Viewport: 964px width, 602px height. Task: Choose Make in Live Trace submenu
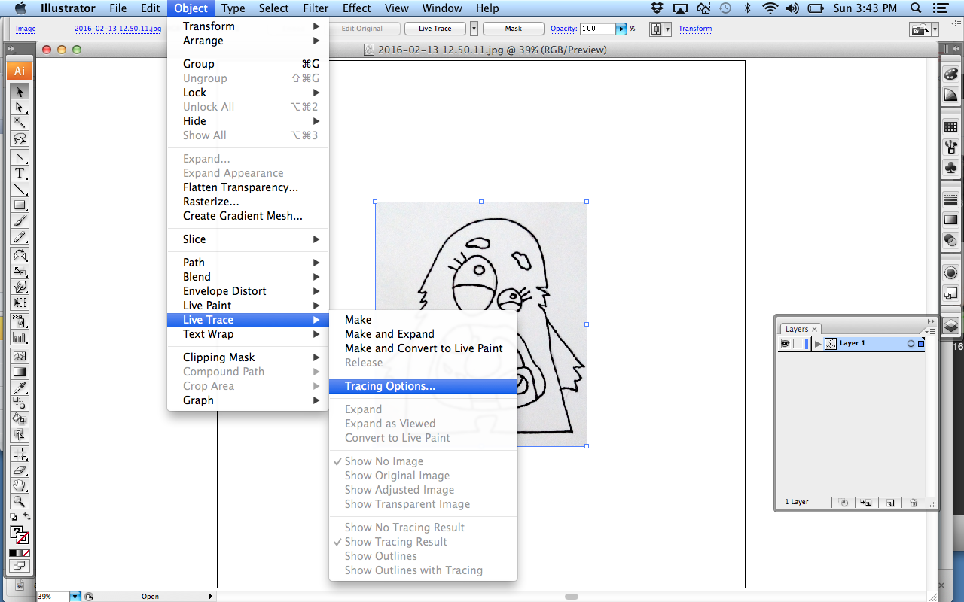pos(423,320)
